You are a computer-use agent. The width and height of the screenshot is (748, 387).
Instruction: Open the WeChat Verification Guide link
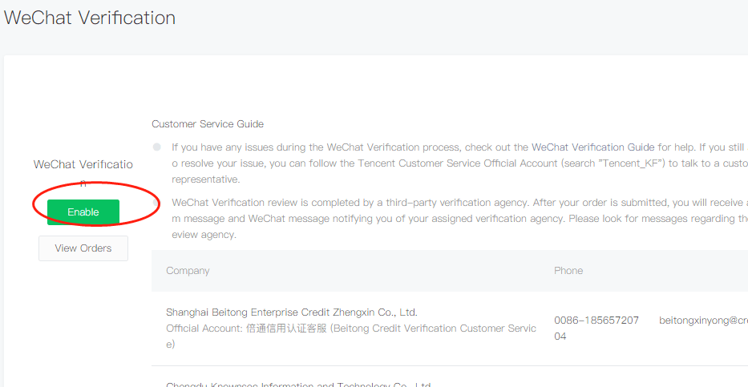tap(593, 147)
